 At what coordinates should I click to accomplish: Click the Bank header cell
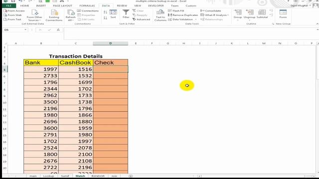tap(41, 63)
